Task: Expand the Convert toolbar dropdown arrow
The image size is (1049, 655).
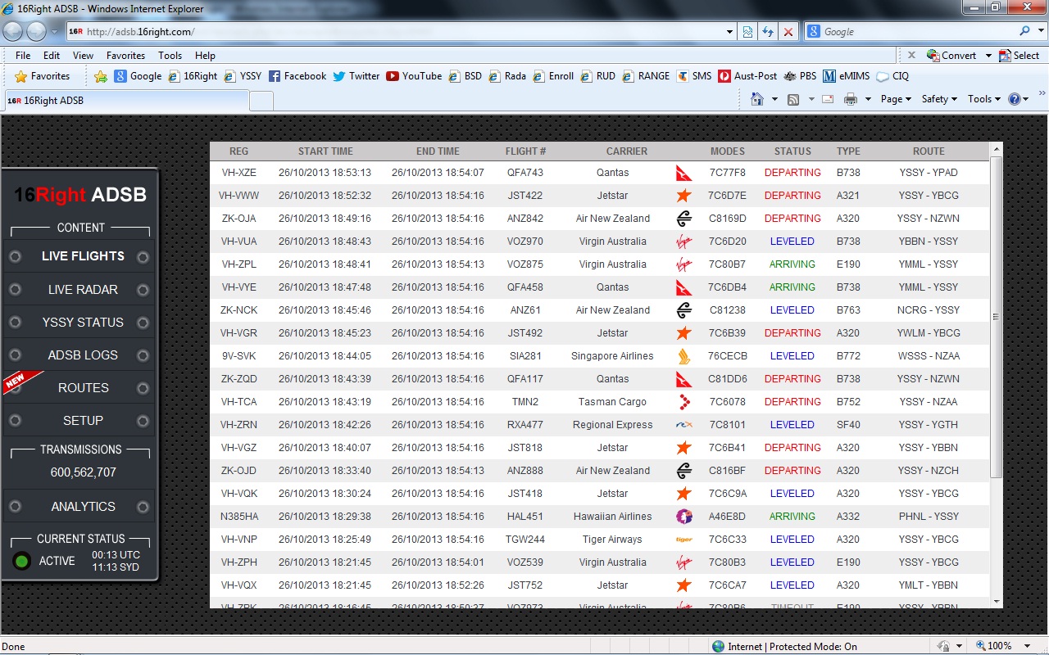Action: tap(988, 56)
